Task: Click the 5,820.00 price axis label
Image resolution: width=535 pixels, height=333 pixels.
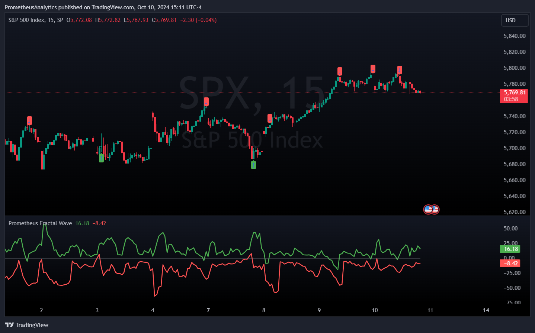Action: click(x=515, y=52)
